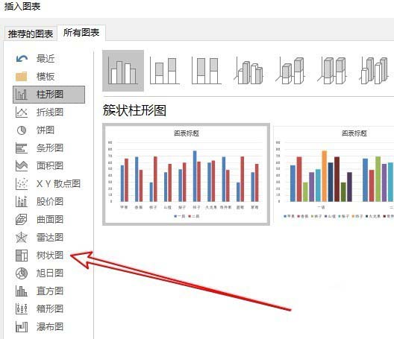Pick the second multicolor column preview thumbnail
Screen dimensions: 394x339
click(334, 174)
